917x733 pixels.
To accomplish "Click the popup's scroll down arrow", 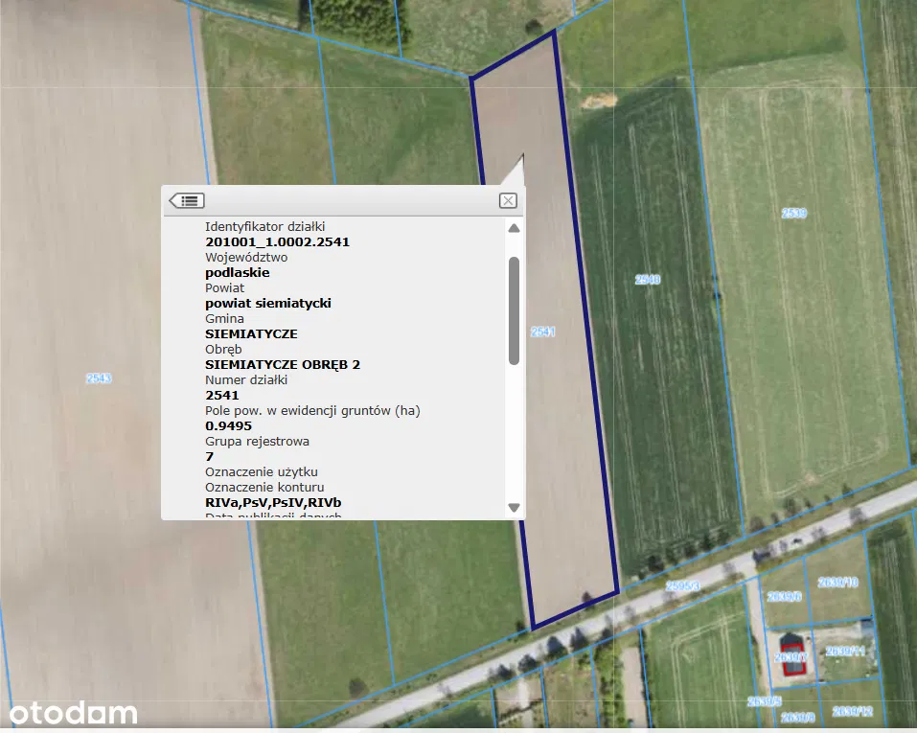I will coord(514,507).
